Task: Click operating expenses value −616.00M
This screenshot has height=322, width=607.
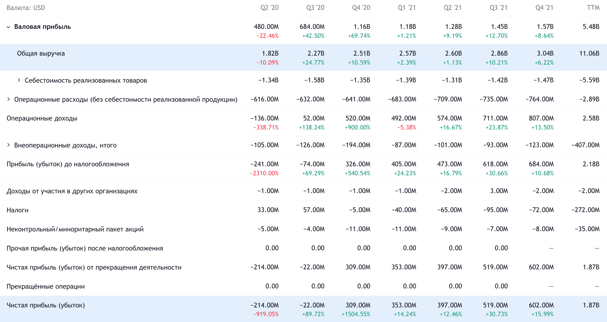Action: point(265,99)
